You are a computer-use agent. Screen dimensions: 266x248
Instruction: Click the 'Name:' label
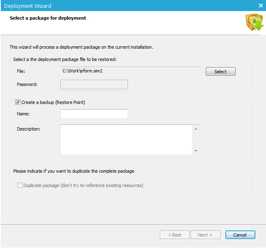(x=24, y=114)
